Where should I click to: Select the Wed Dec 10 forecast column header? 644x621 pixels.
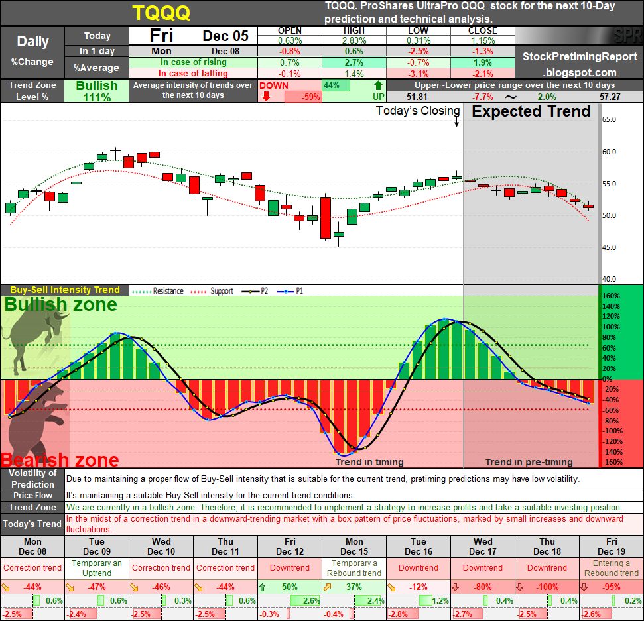coord(161,547)
